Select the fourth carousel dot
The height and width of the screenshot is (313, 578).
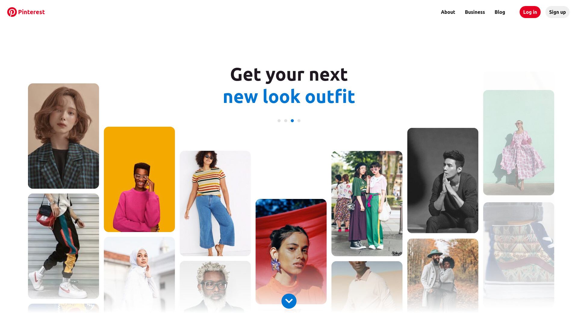pyautogui.click(x=299, y=121)
